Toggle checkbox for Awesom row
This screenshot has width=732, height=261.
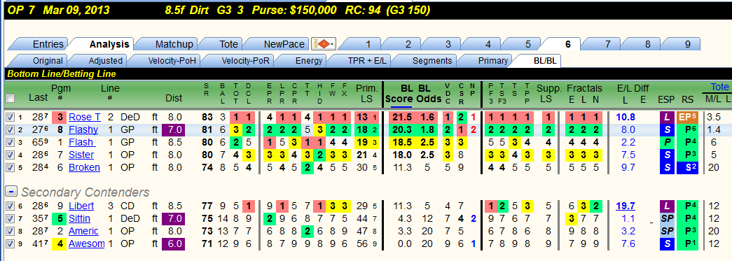click(11, 244)
